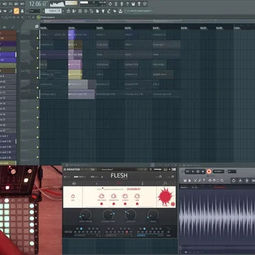Toggle red button under small Length knob

tap(125, 204)
